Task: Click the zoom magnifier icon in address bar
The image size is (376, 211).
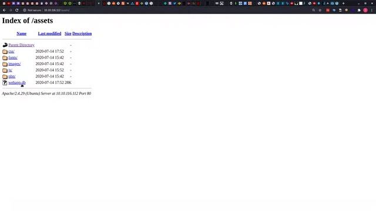Action: pyautogui.click(x=313, y=11)
